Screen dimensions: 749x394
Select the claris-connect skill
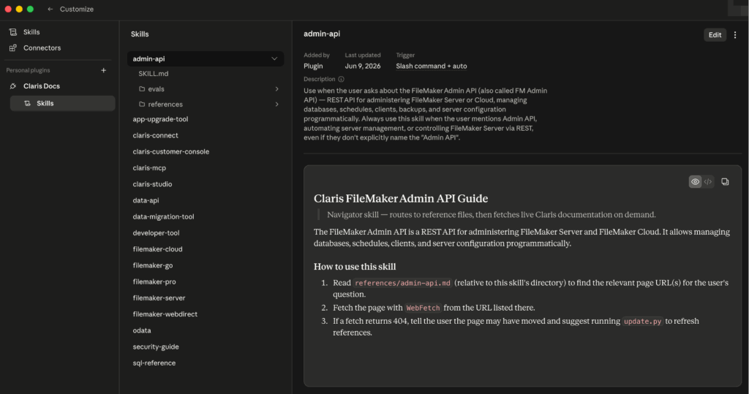click(x=155, y=135)
